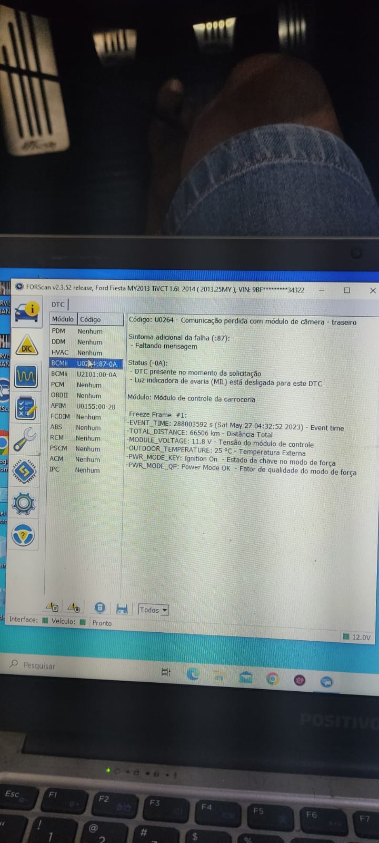
Task: Open the module configuration chip icon
Action: coord(24,470)
